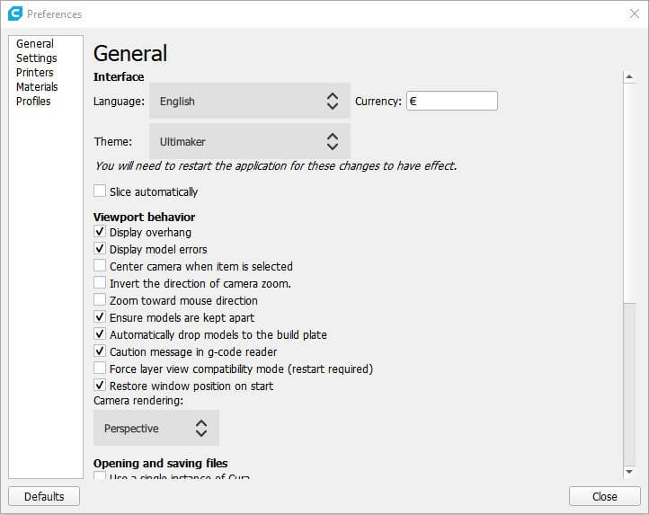Click the Cura logo icon in title bar
Viewport: 649px width, 515px height.
[x=14, y=13]
